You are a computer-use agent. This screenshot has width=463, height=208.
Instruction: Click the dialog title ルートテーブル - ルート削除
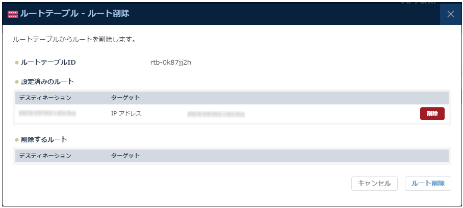tap(74, 14)
